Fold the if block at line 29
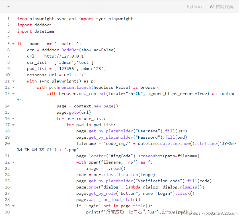 pyautogui.click(x=13, y=206)
